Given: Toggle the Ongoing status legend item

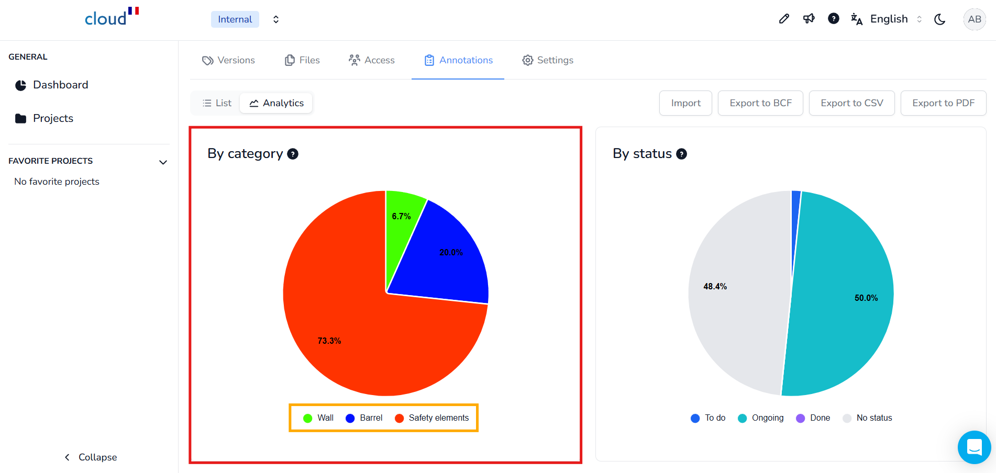Looking at the screenshot, I should (761, 418).
